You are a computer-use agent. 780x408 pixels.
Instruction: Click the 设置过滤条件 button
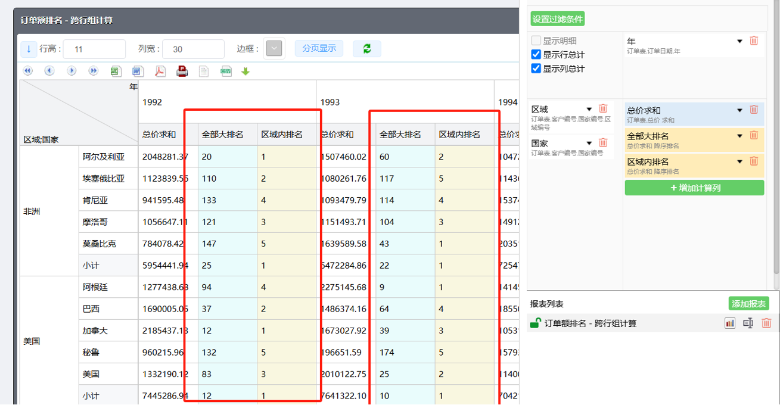click(557, 19)
